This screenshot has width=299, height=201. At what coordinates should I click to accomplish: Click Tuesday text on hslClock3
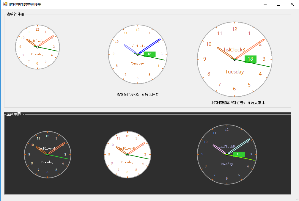coord(235,72)
